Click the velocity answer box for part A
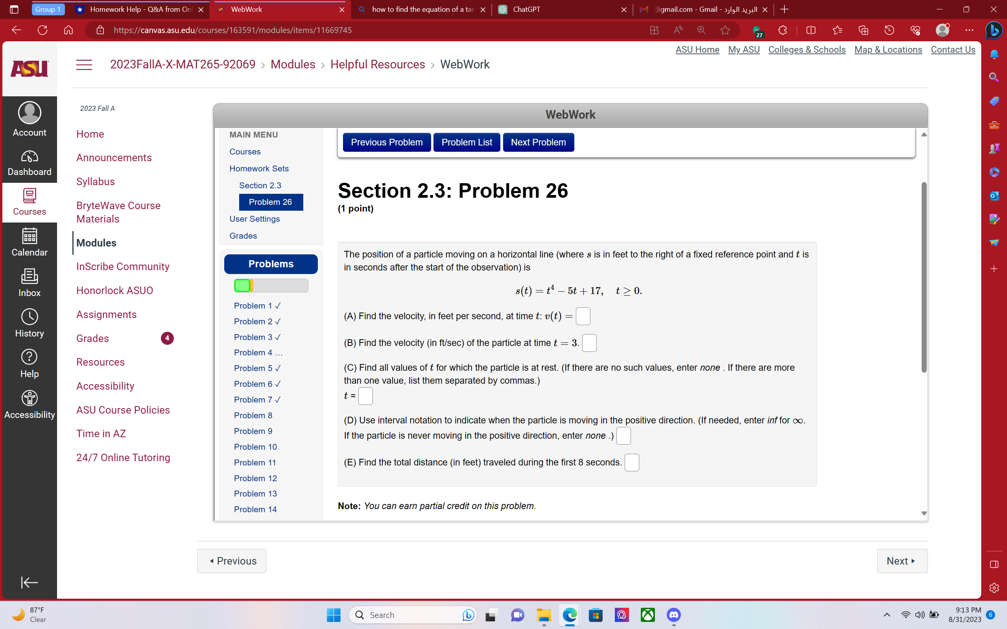Viewport: 1007px width, 629px height. [583, 316]
